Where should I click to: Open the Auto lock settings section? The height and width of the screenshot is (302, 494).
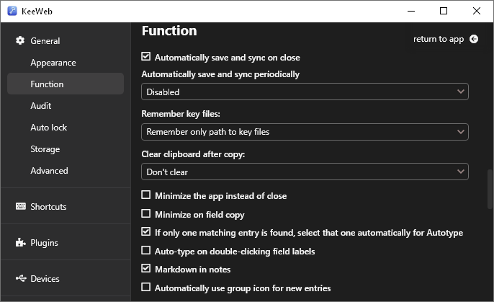coord(49,128)
